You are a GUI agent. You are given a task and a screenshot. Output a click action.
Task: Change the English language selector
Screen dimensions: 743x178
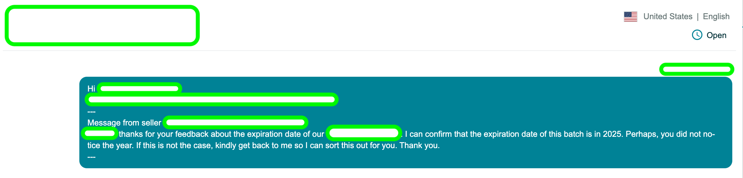tap(716, 16)
